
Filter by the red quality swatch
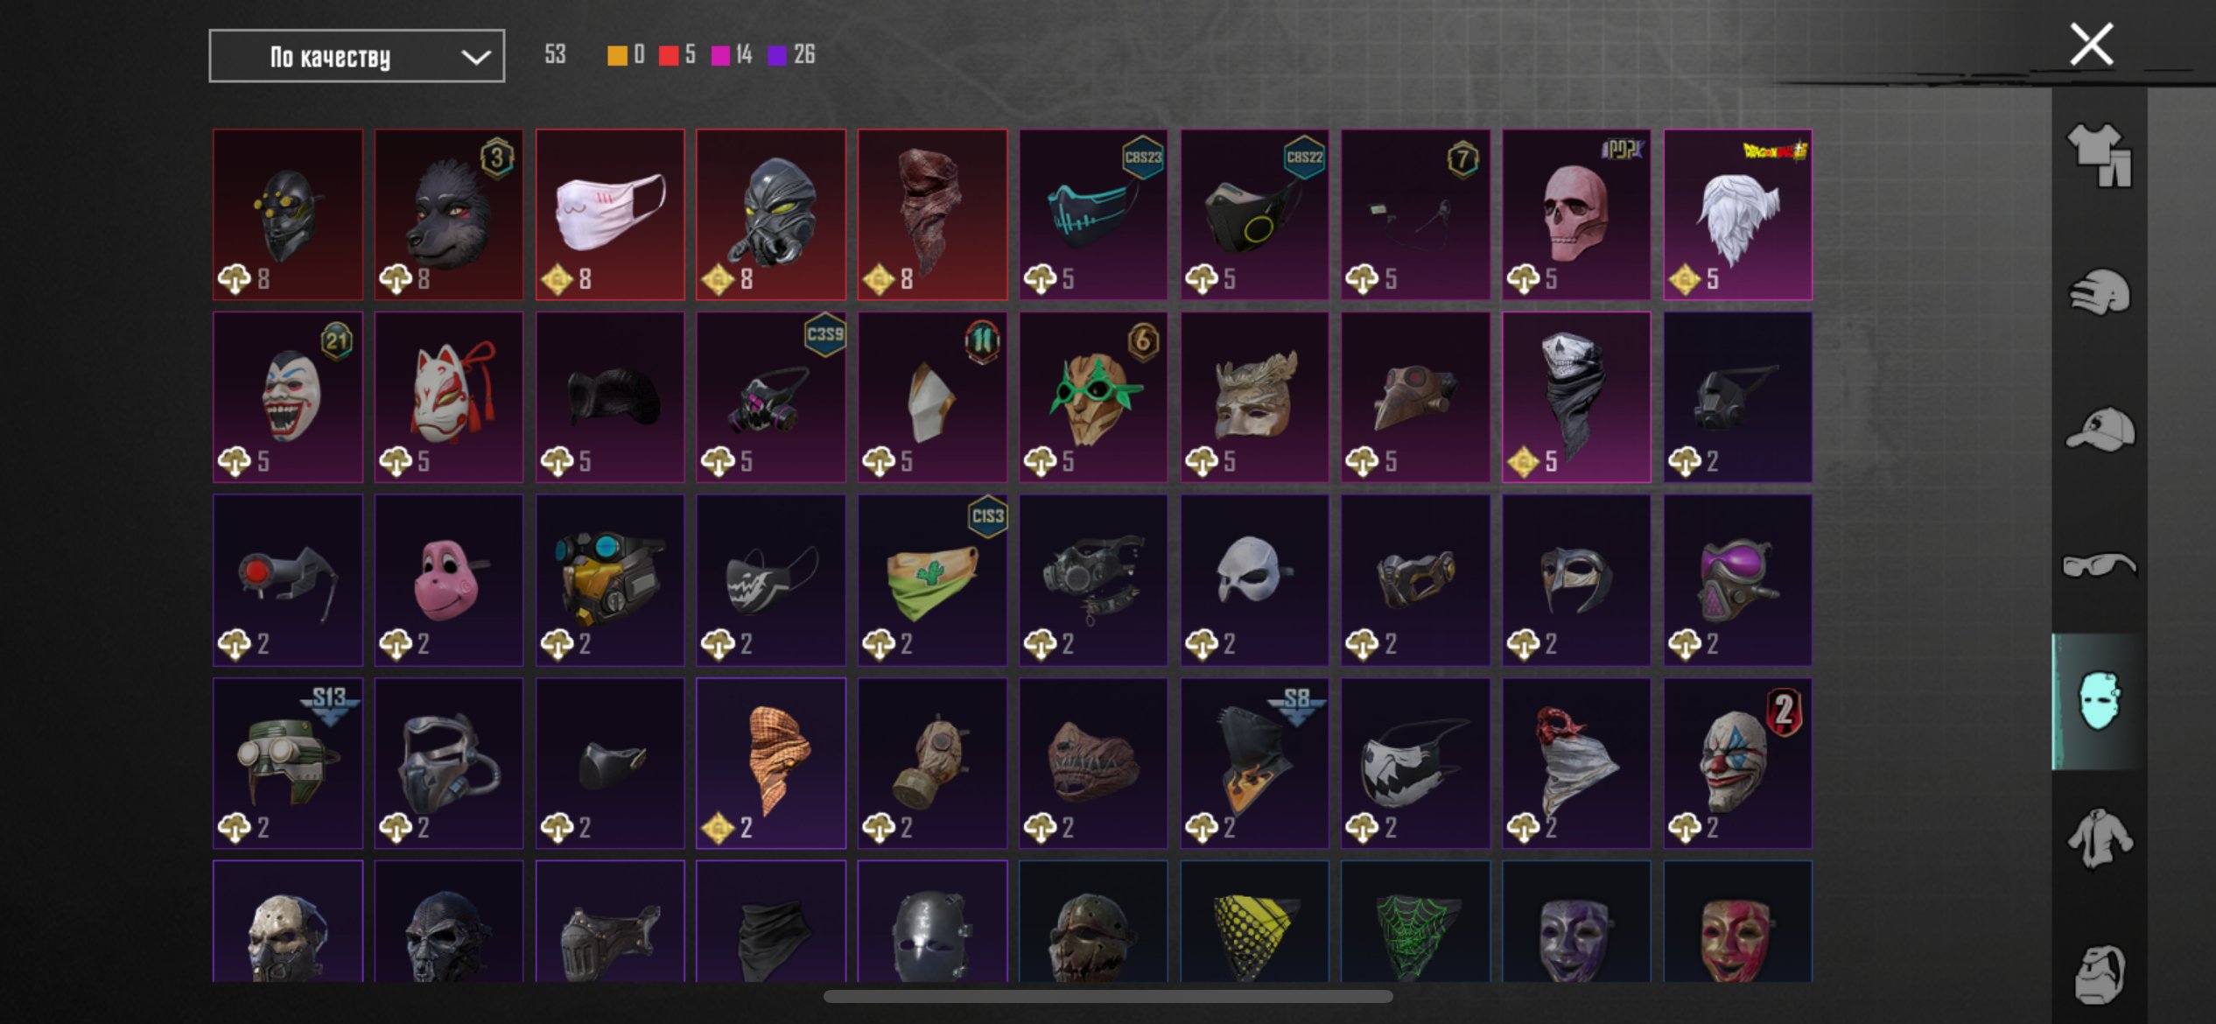point(669,55)
